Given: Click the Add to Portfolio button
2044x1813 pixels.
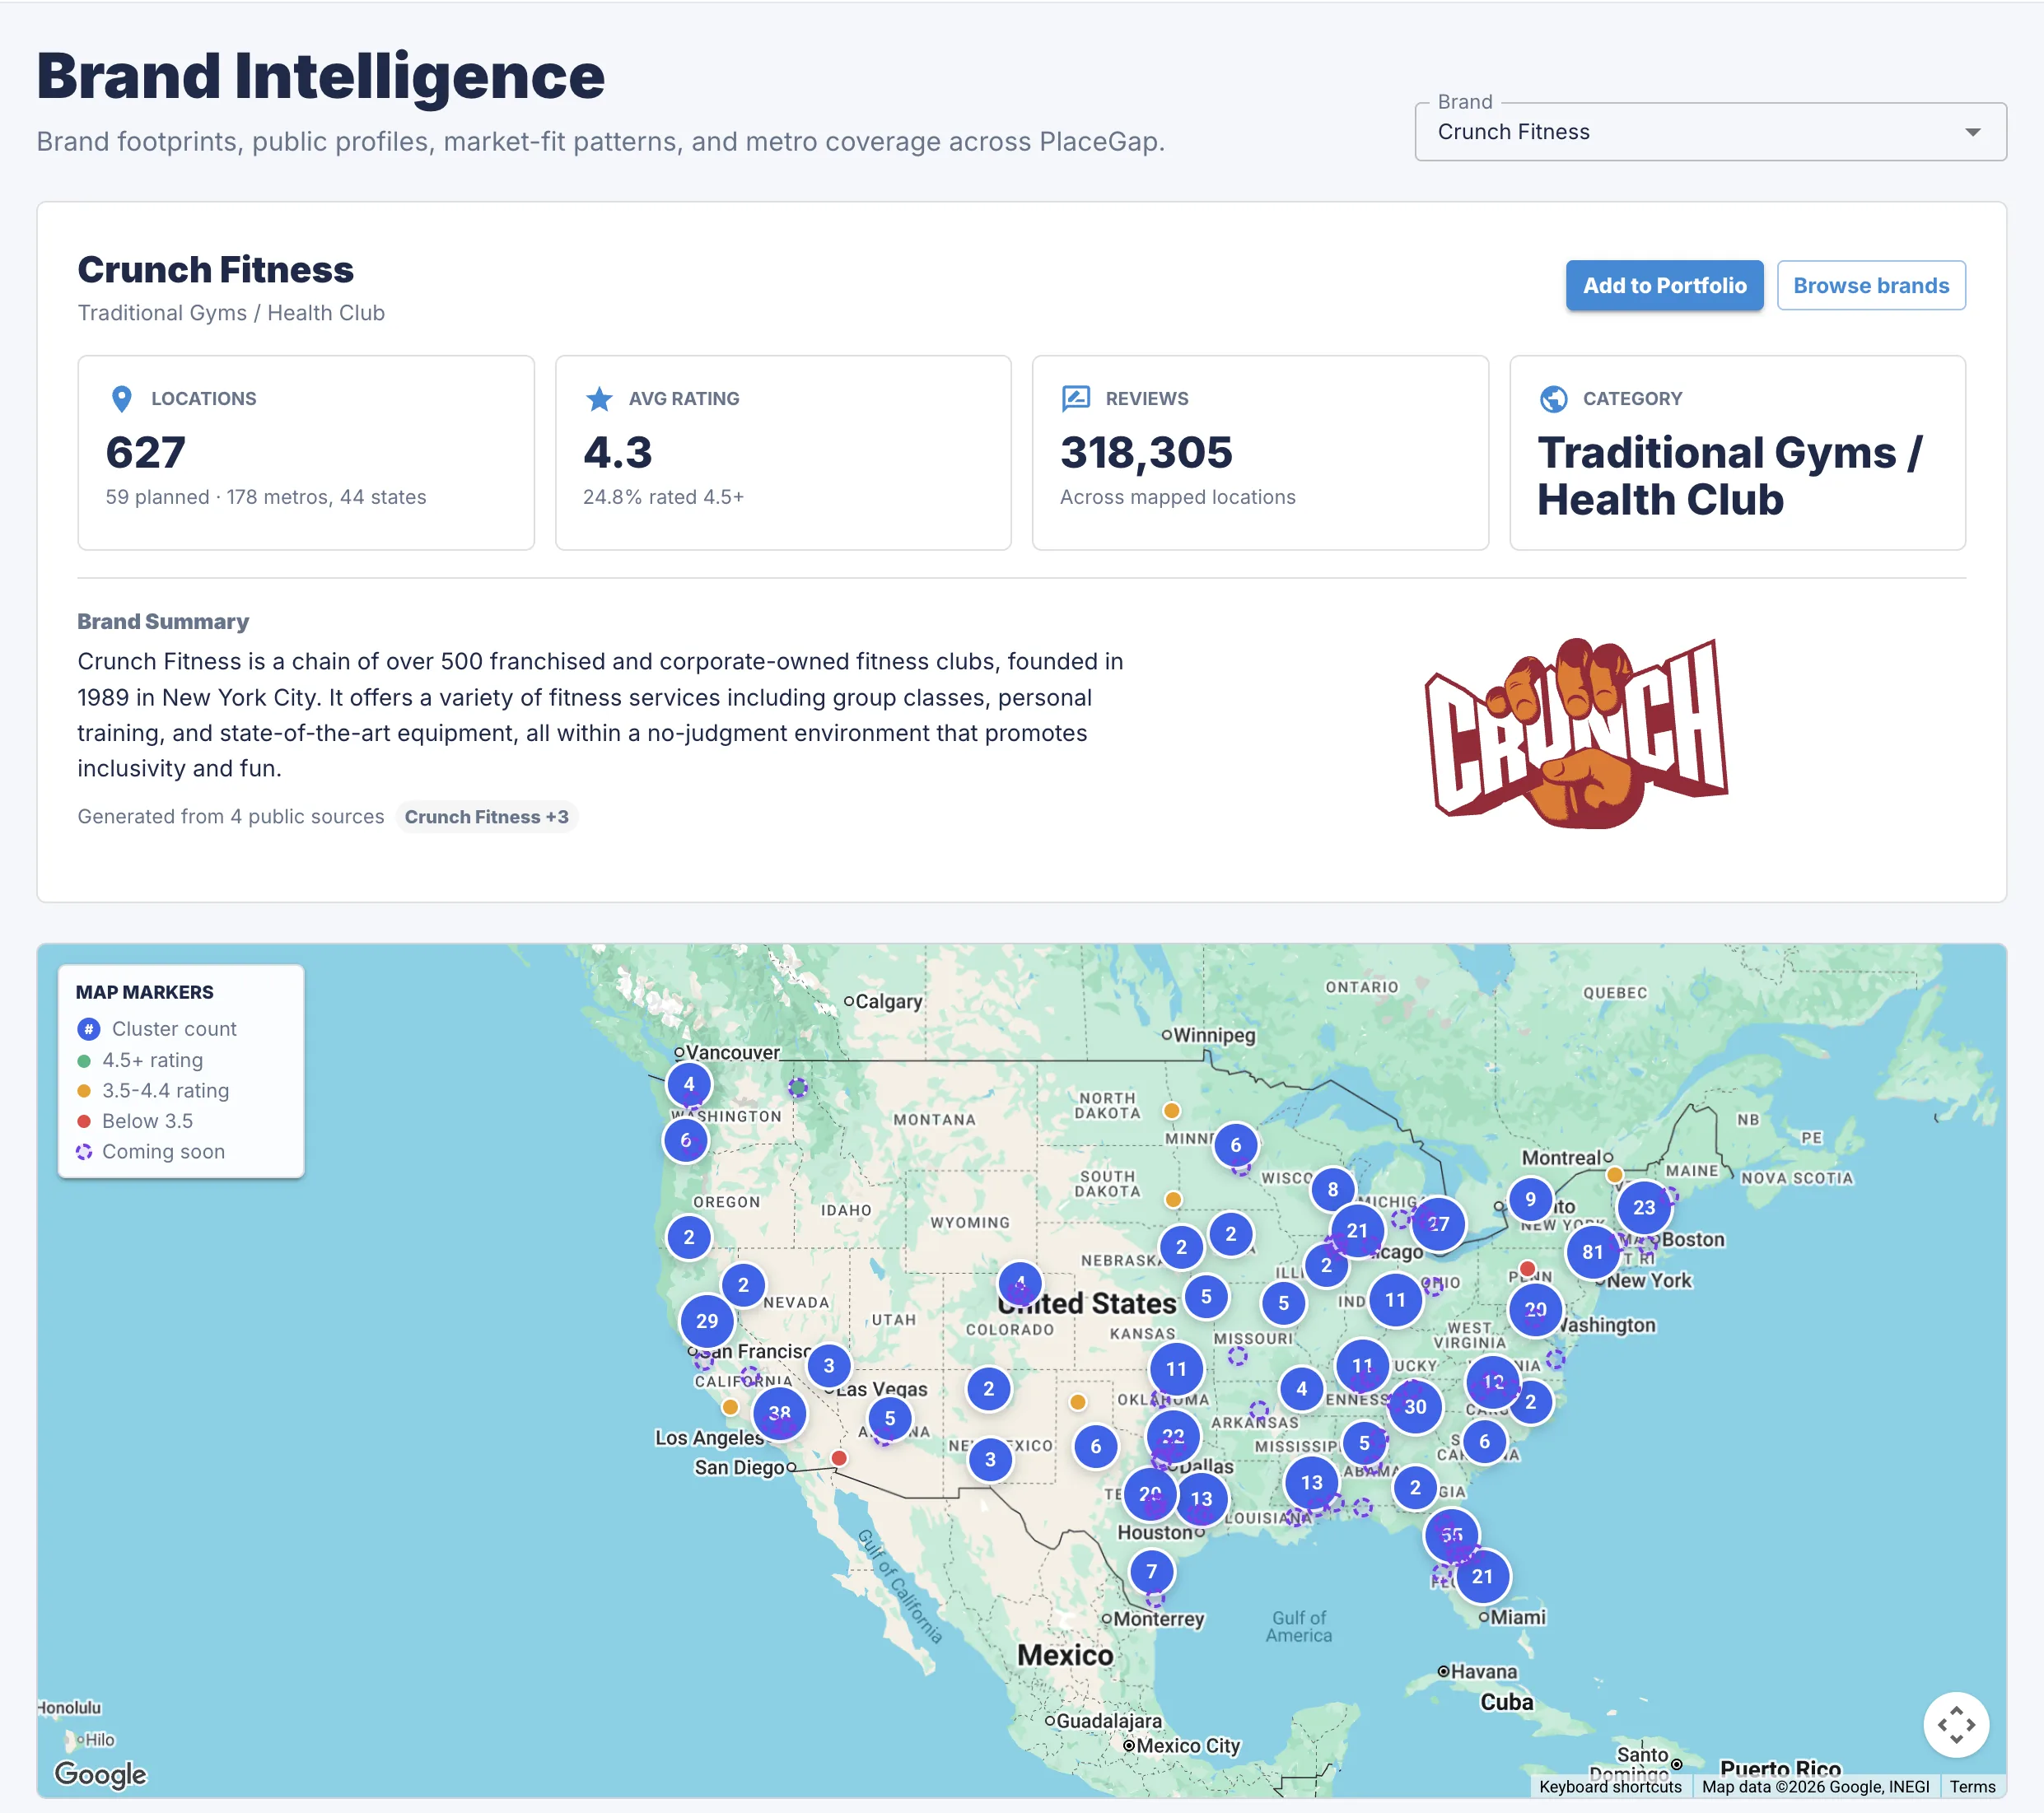Looking at the screenshot, I should point(1664,286).
